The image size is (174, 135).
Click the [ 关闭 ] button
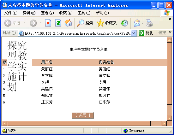click(83, 115)
